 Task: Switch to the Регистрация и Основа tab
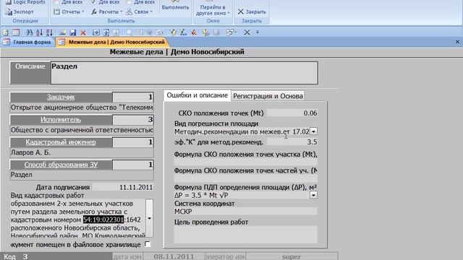click(x=268, y=96)
